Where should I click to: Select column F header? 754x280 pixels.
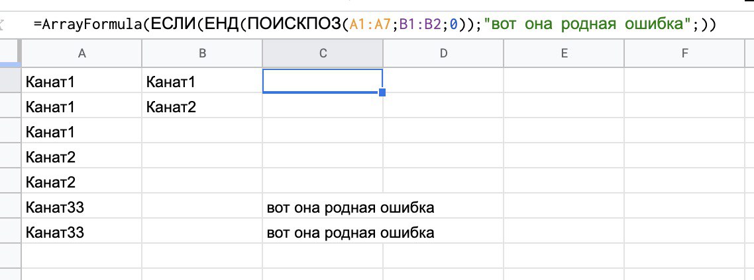pyautogui.click(x=685, y=53)
